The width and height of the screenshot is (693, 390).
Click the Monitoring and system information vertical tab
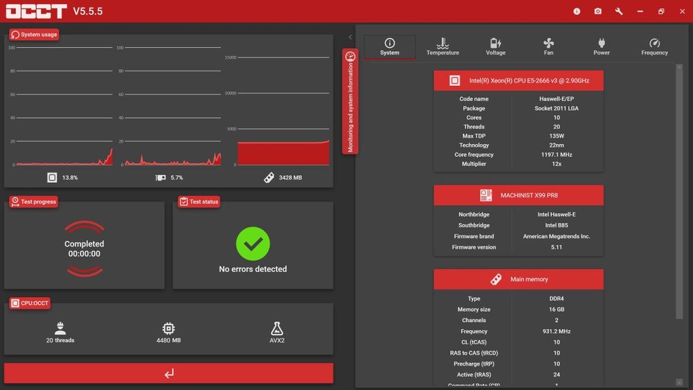[x=350, y=102]
